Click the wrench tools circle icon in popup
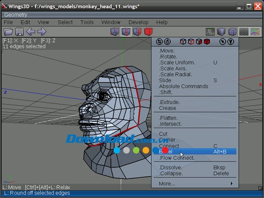The width and height of the screenshot is (264, 198). [231, 42]
